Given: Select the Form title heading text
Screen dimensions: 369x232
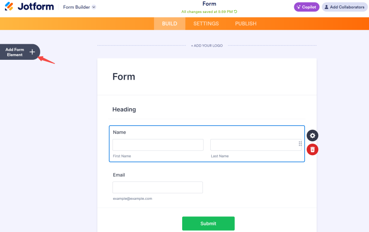Looking at the screenshot, I should [124, 76].
